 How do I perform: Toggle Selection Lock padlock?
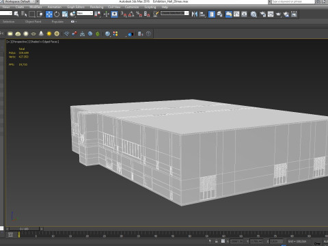(217, 241)
